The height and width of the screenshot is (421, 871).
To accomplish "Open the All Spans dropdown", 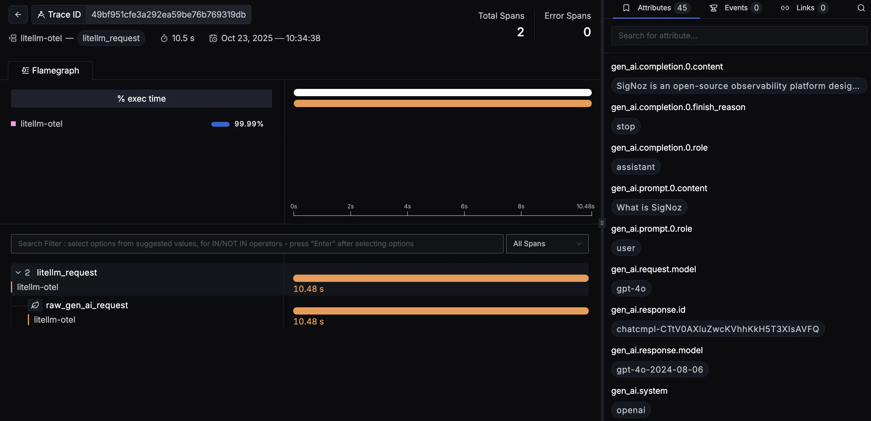I will (547, 243).
